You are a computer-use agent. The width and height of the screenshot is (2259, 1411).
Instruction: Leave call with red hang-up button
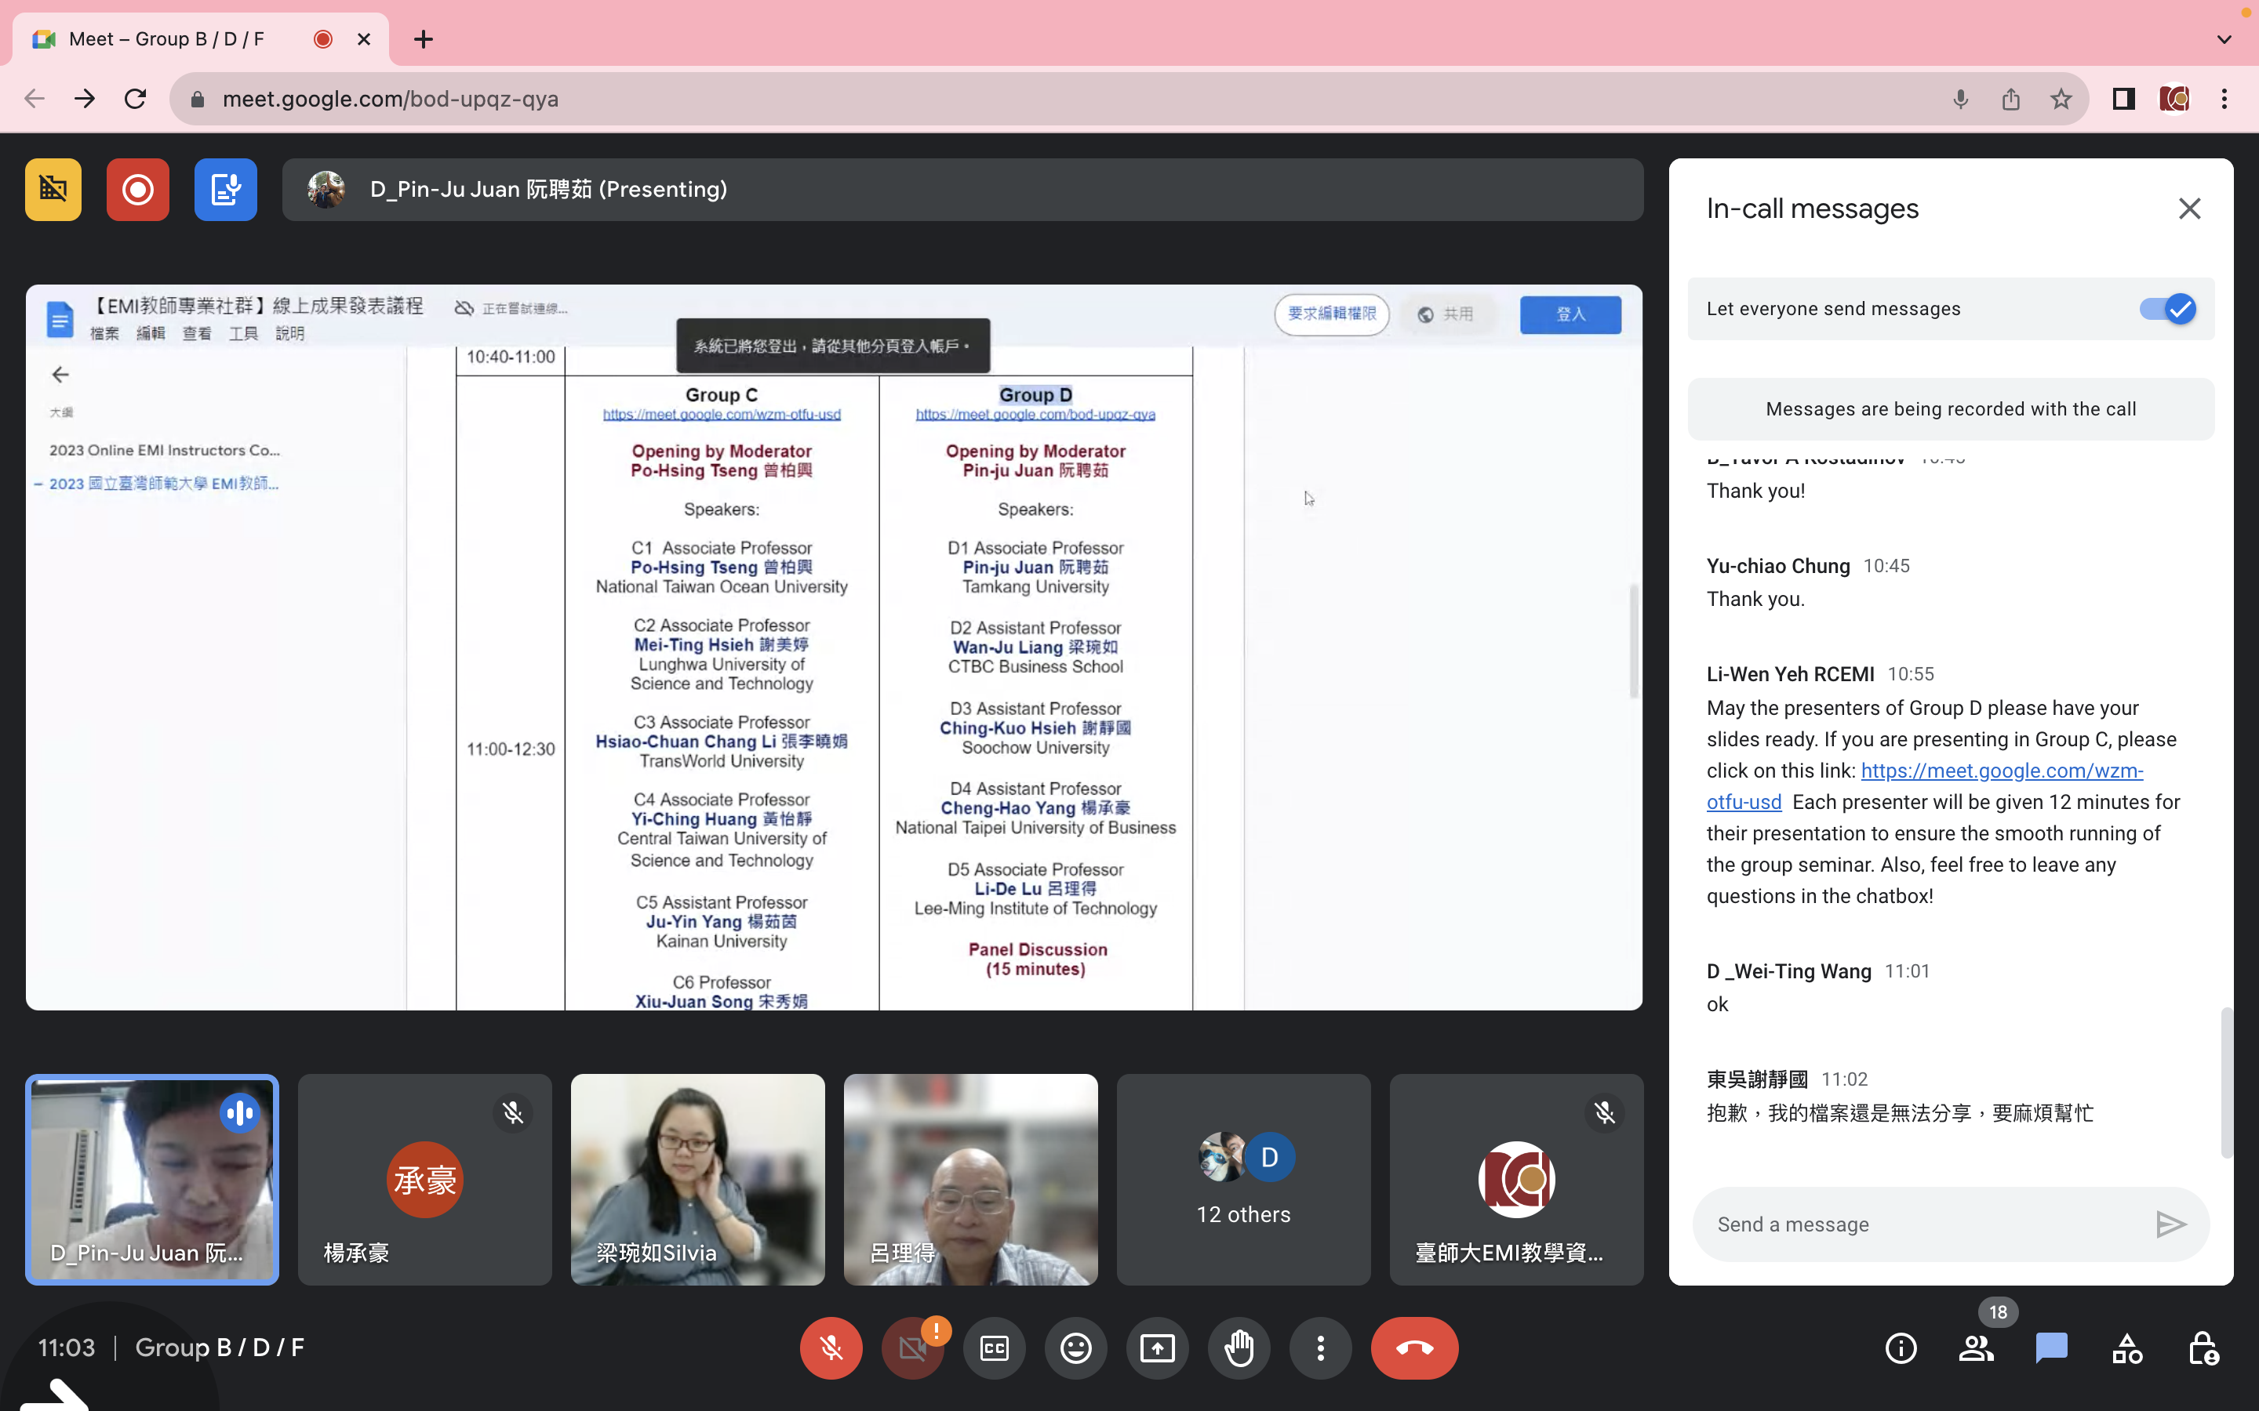(1414, 1348)
